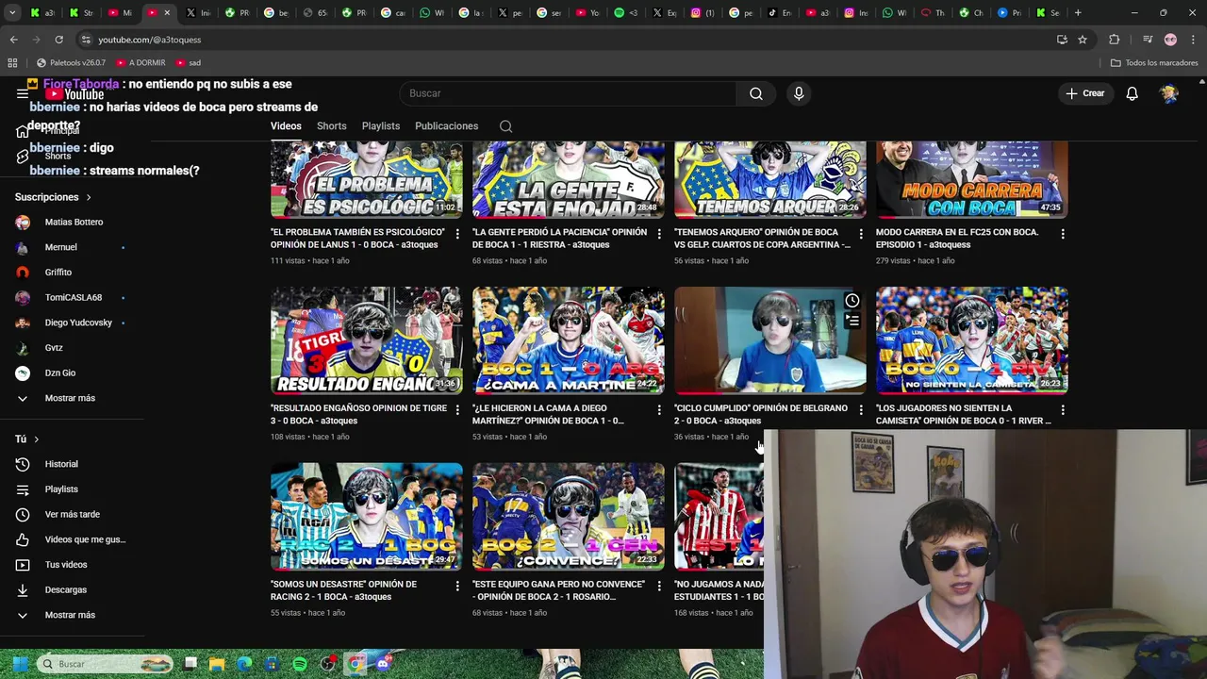1207x679 pixels.
Task: Open hamburger guide menu icon
Action: 23,93
